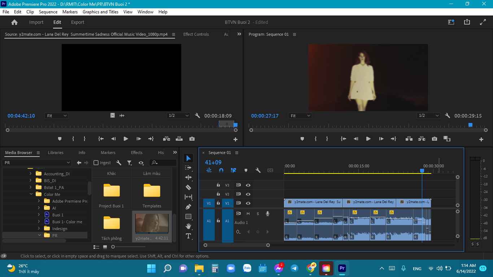
Task: Select the y2mate video thumbnail
Action: (x=152, y=223)
